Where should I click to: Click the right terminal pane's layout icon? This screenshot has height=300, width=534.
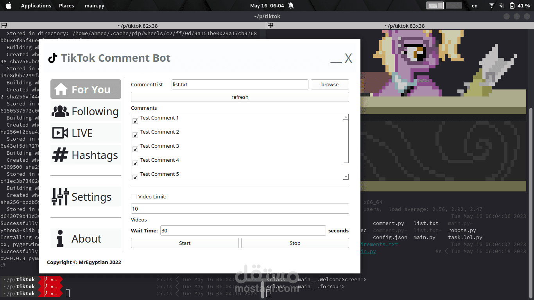(x=270, y=26)
